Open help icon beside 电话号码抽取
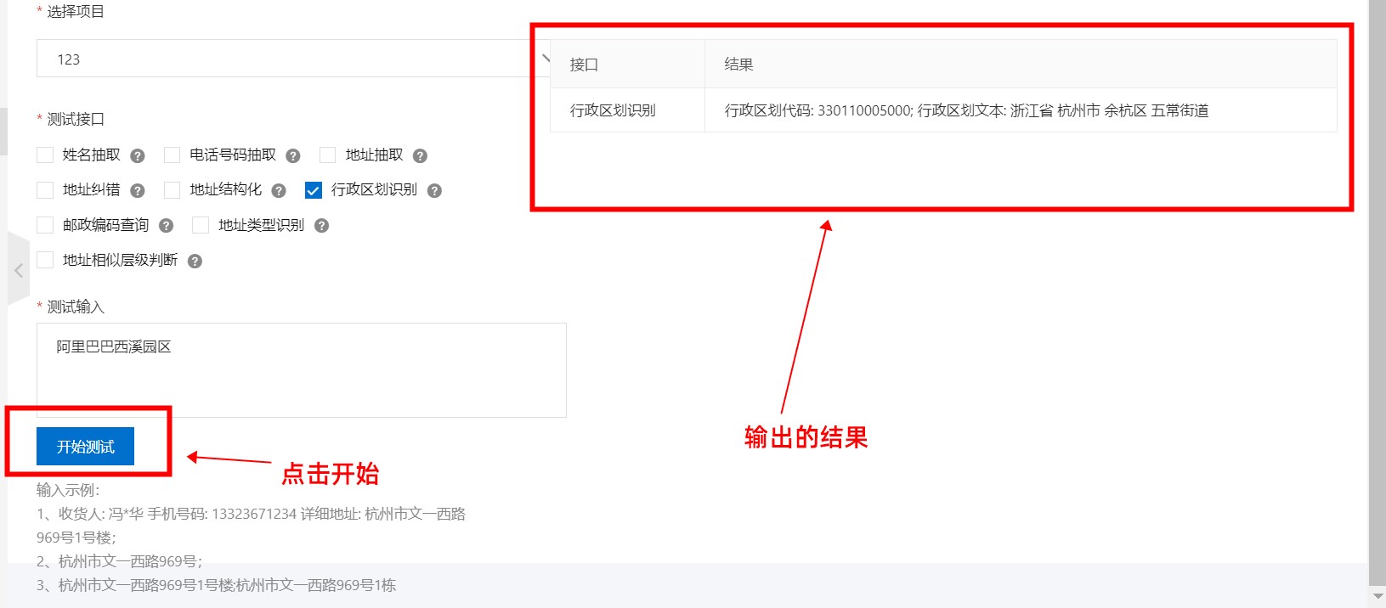 tap(293, 155)
